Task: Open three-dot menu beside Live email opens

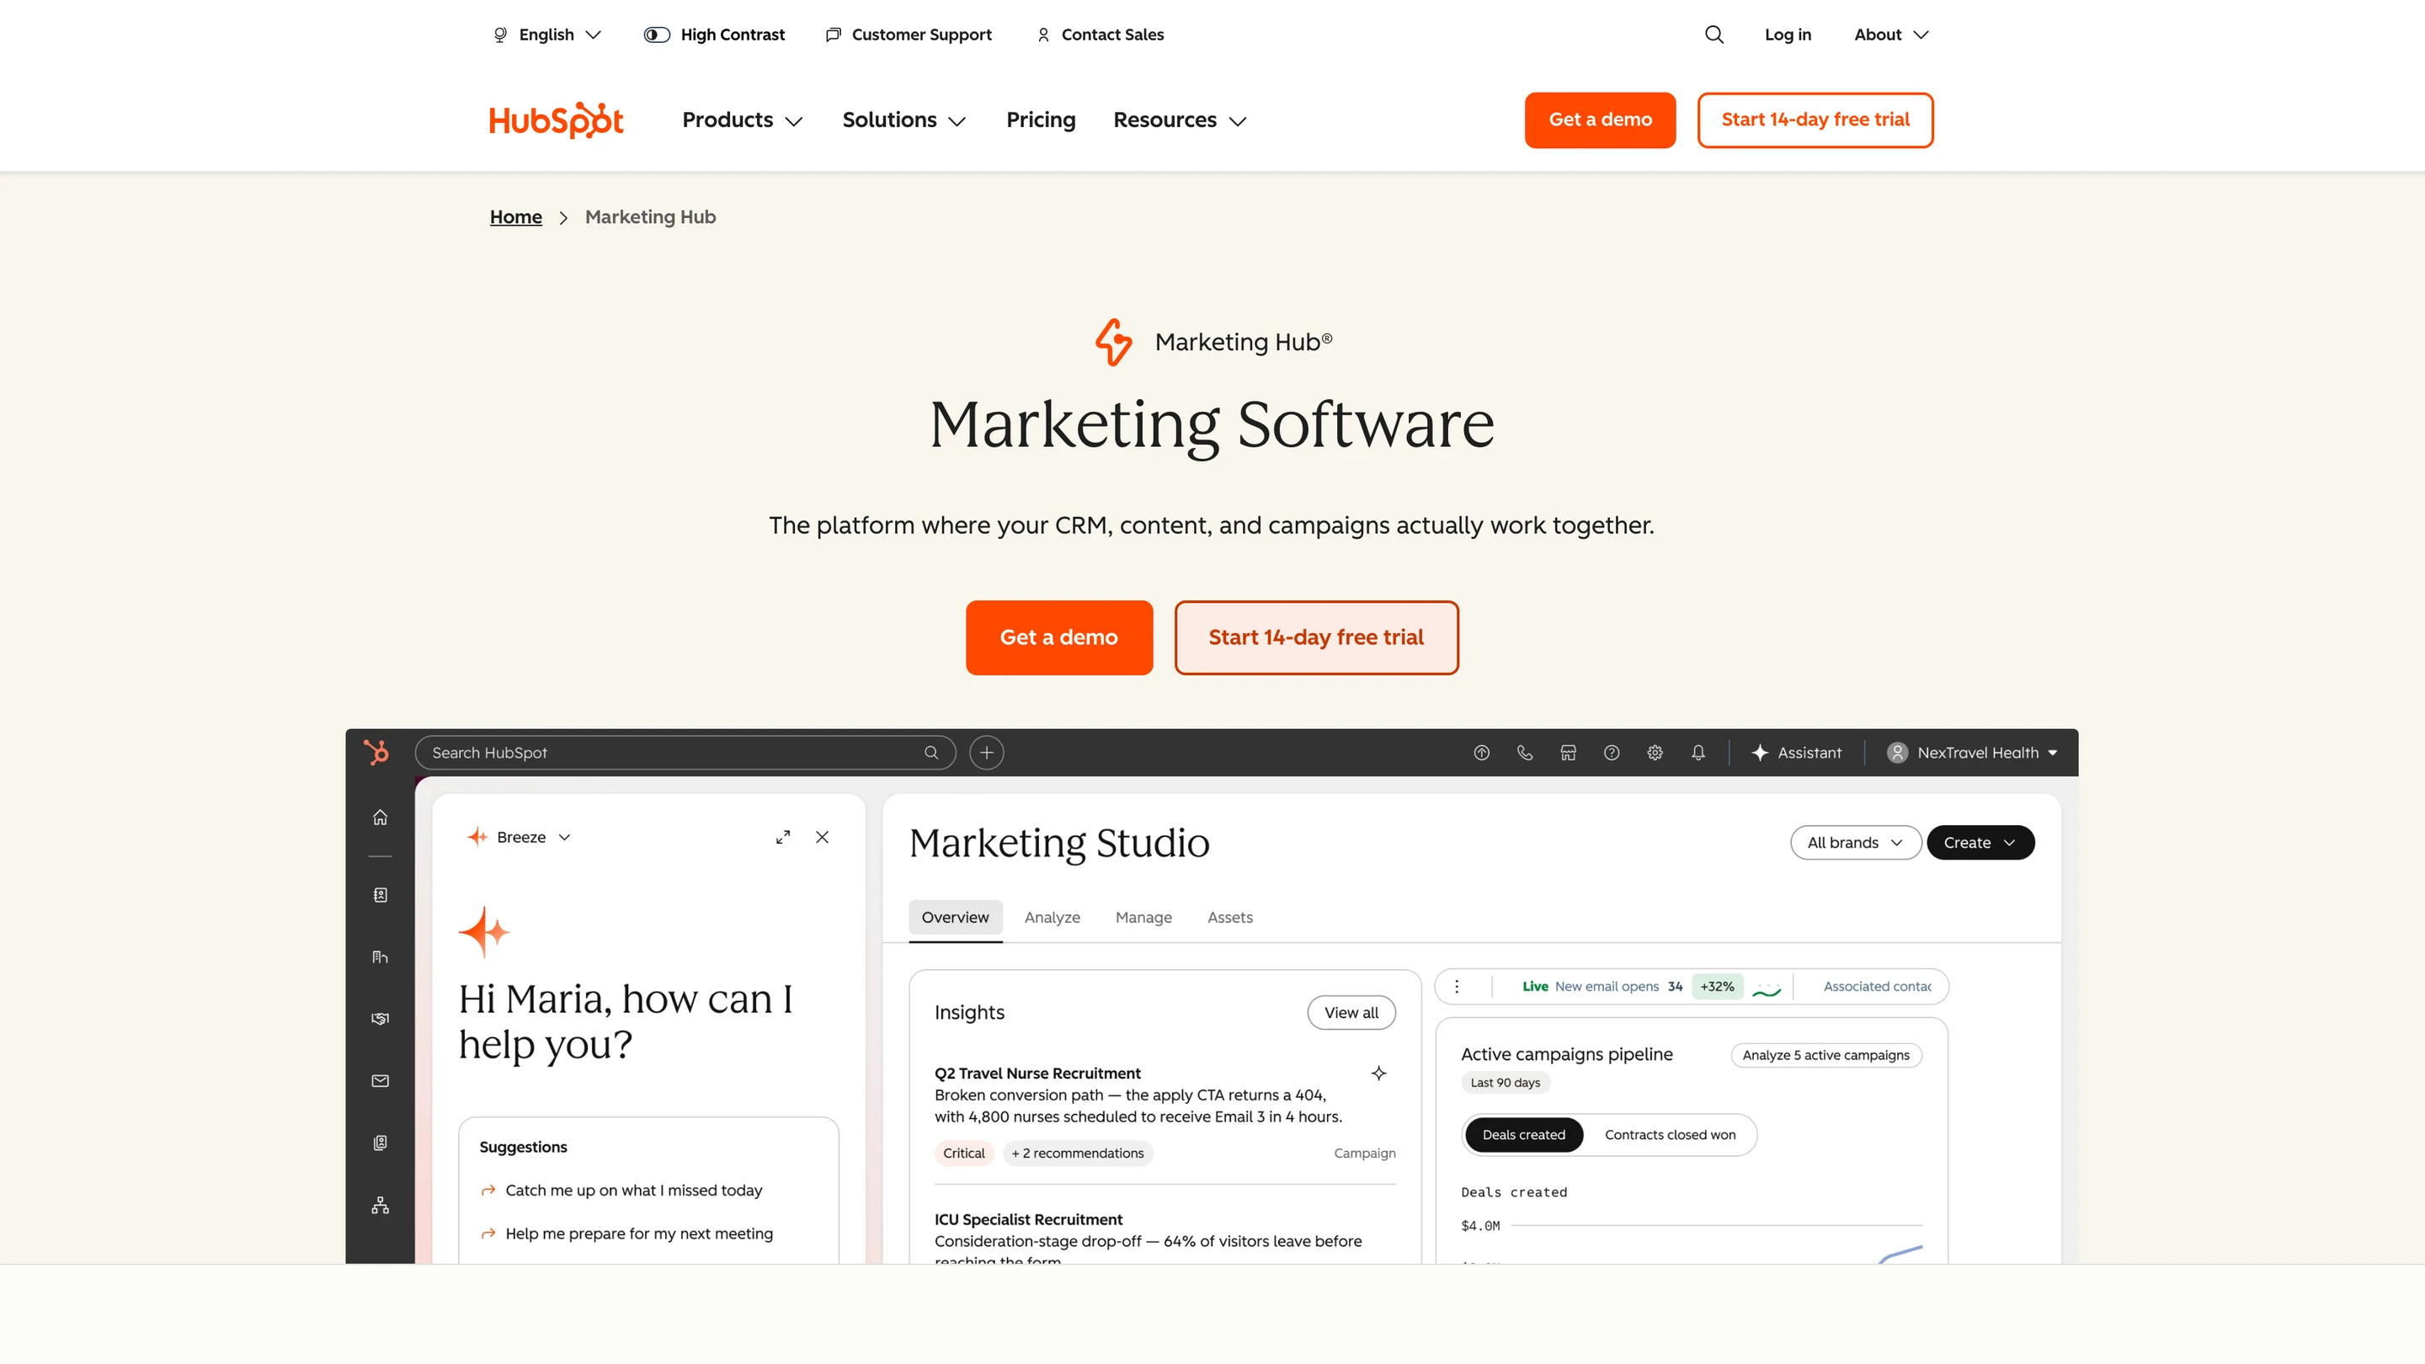Action: [1458, 987]
